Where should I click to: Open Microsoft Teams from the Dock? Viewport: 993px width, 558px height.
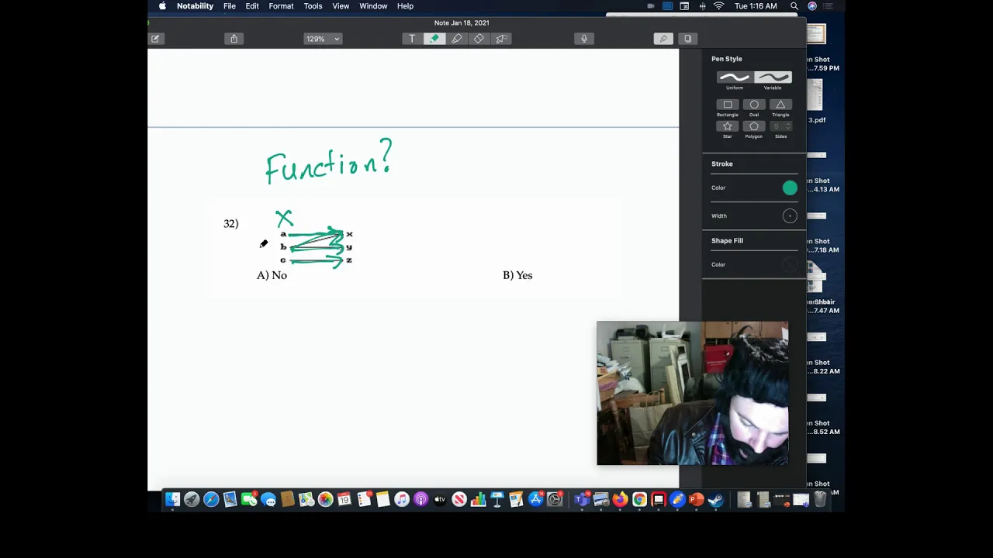coord(582,500)
